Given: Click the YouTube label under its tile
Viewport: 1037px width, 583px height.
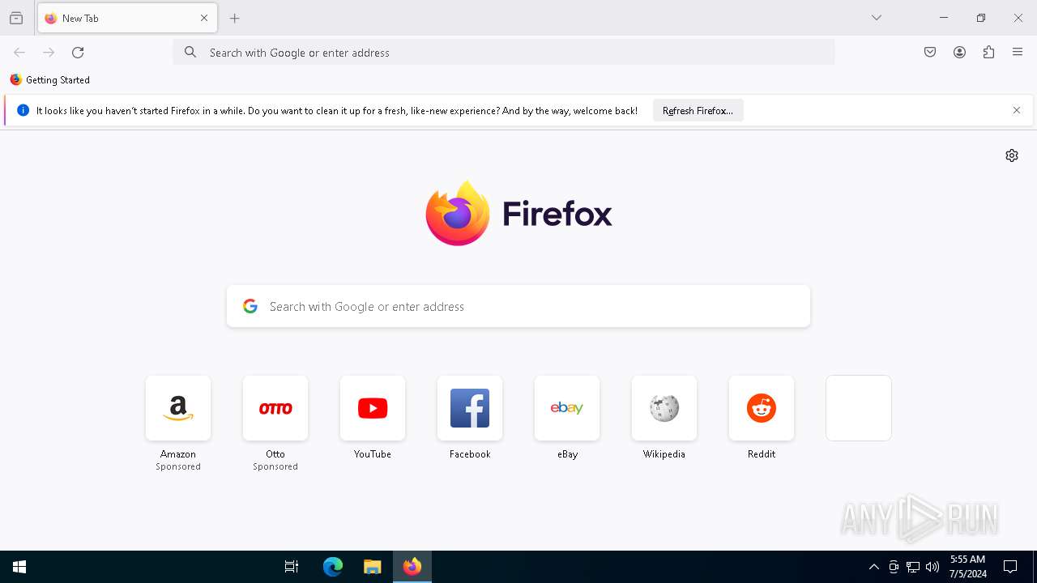Looking at the screenshot, I should [373, 454].
